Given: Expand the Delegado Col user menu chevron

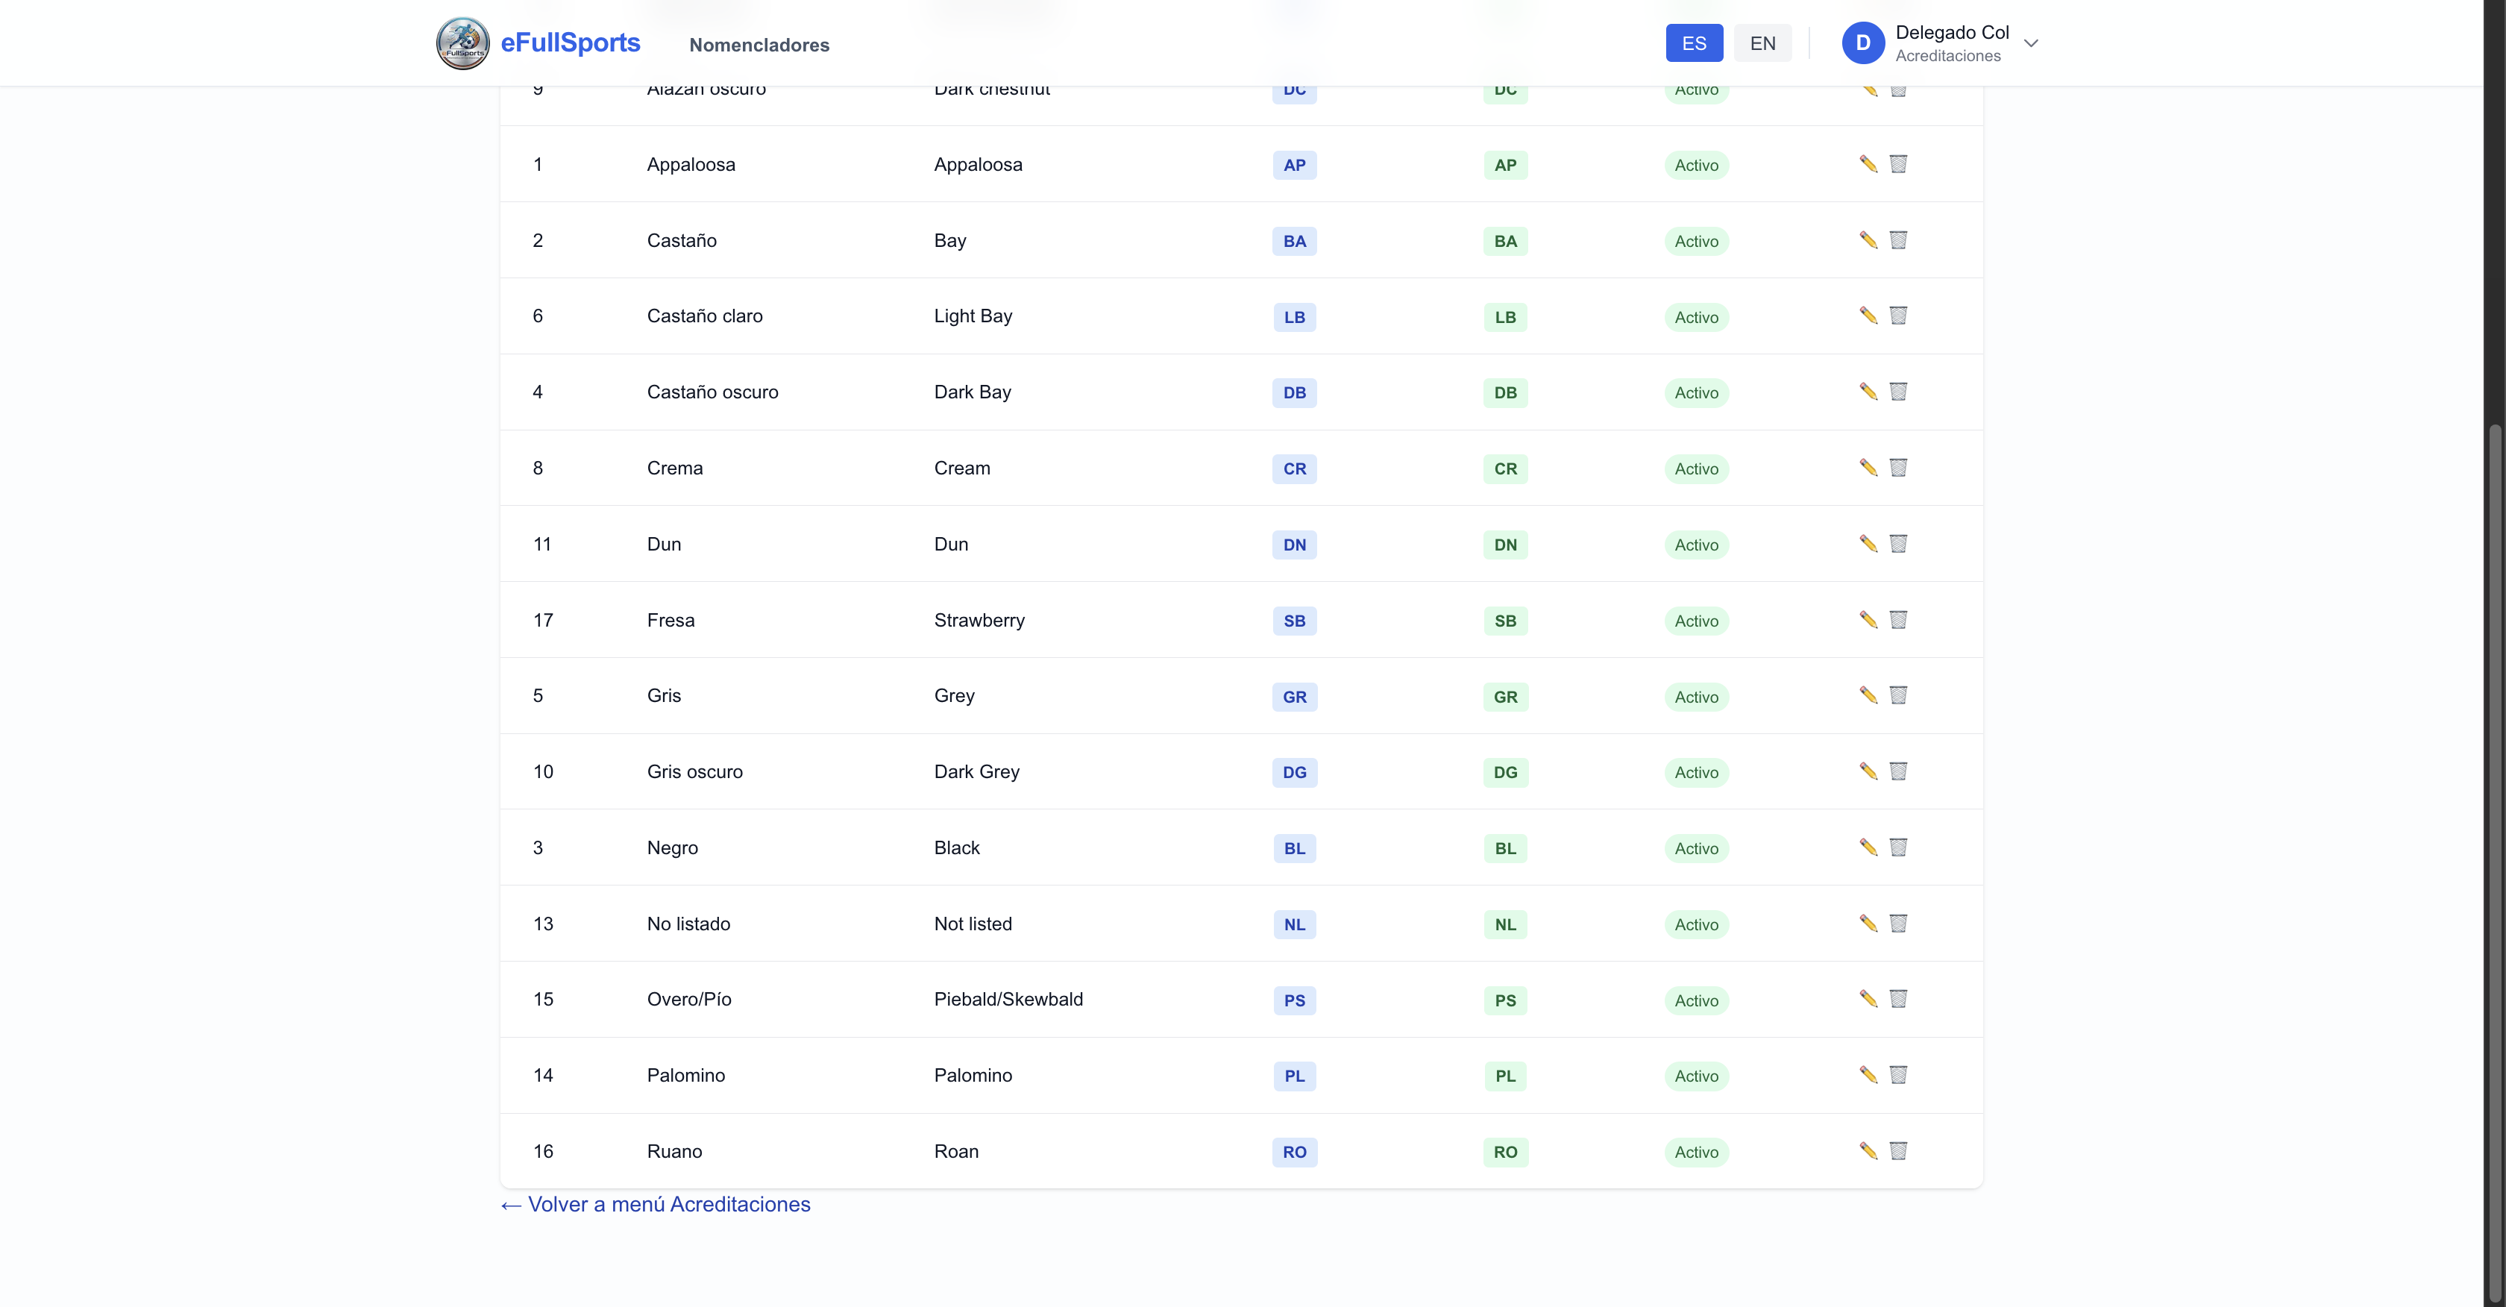Looking at the screenshot, I should coord(2030,43).
